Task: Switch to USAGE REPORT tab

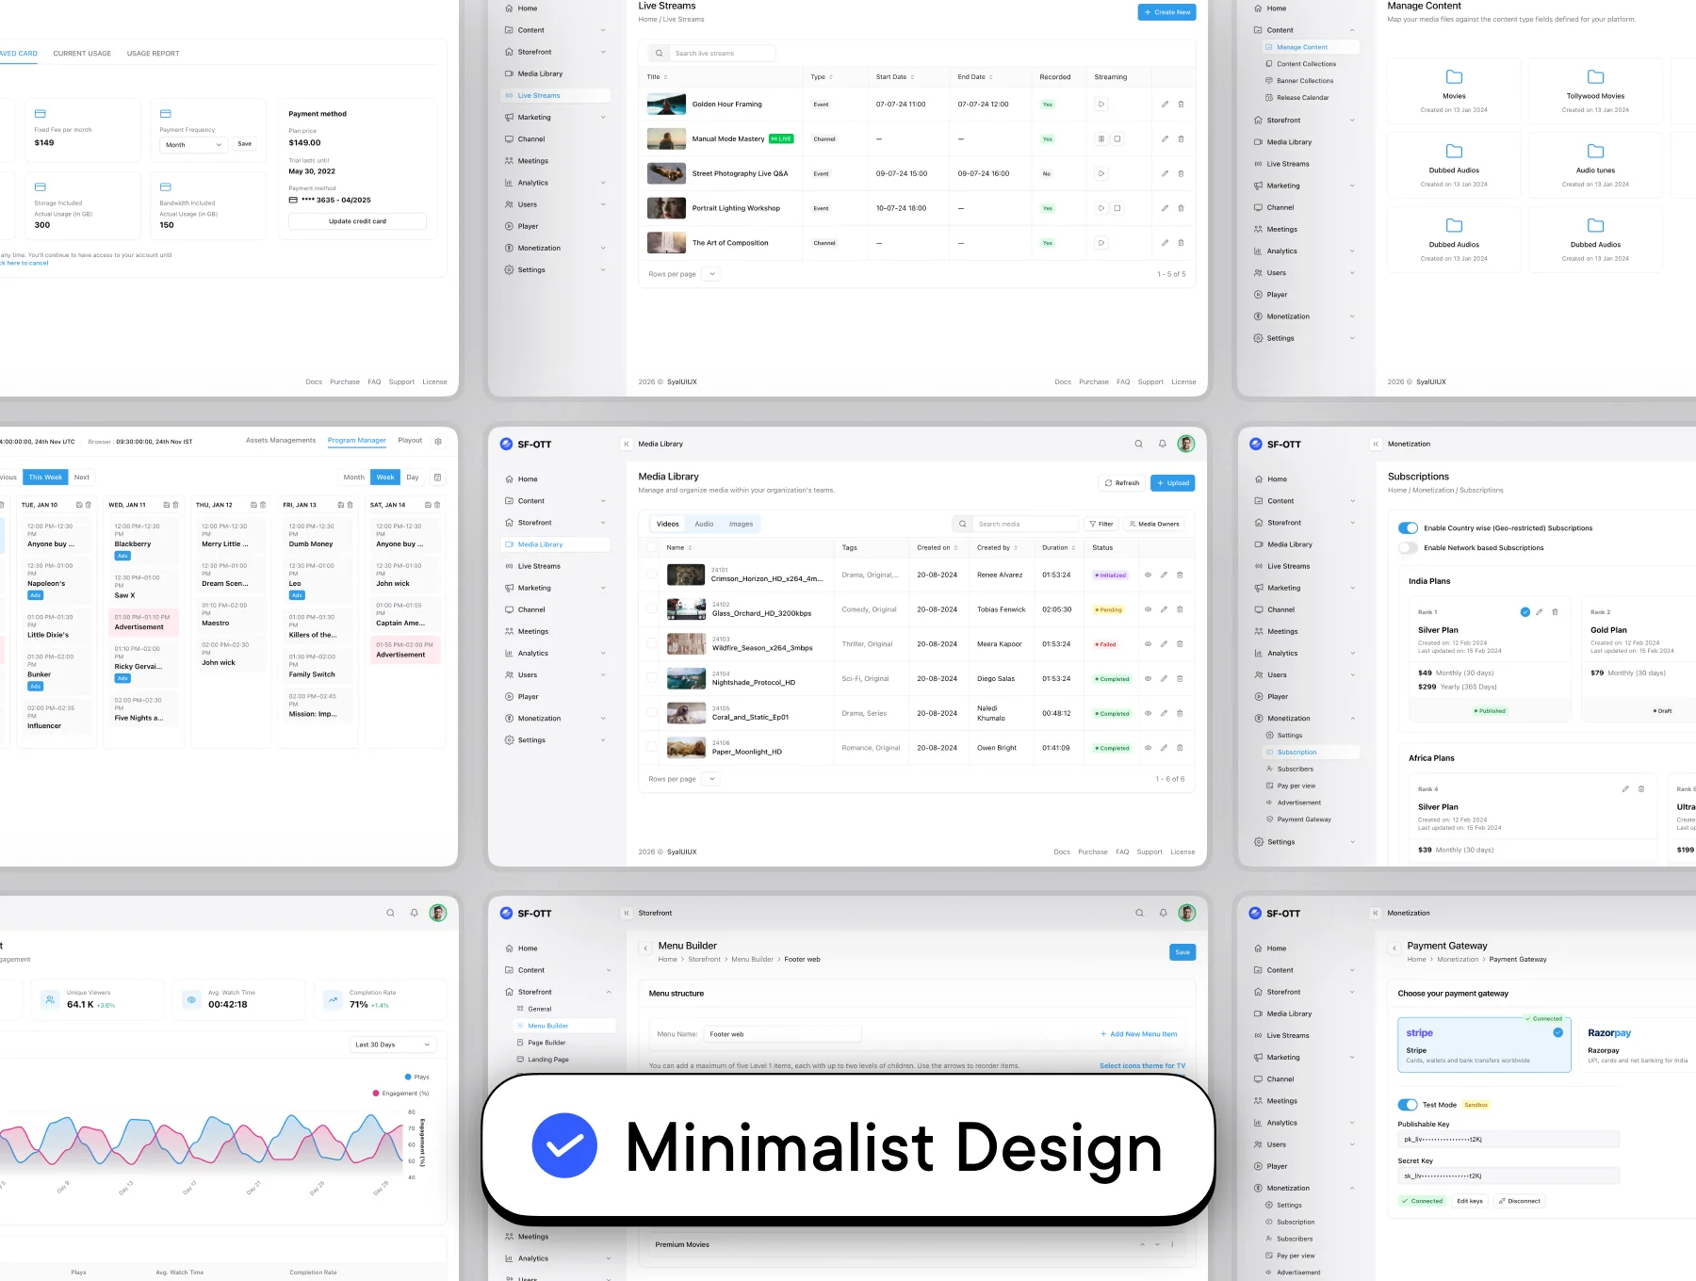Action: (x=153, y=54)
